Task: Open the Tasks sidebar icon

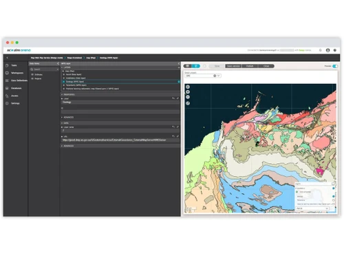Action: click(x=7, y=65)
